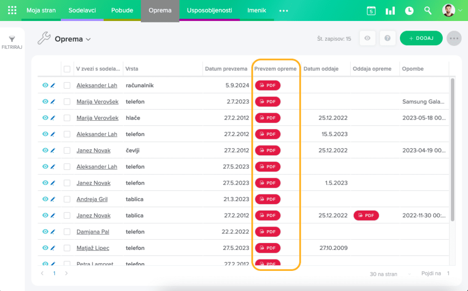Open the calendar icon in top bar
Image resolution: width=468 pixels, height=291 pixels.
pos(371,11)
